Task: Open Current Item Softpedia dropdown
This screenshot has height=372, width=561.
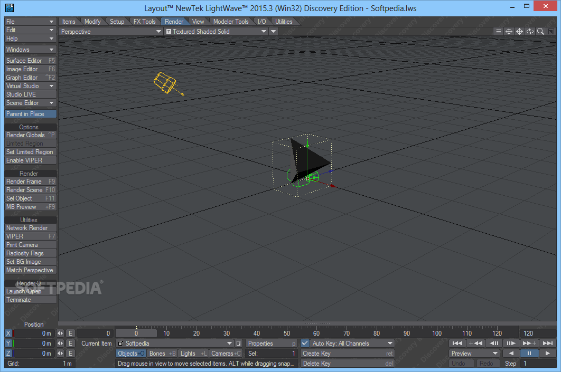Action: click(x=175, y=343)
